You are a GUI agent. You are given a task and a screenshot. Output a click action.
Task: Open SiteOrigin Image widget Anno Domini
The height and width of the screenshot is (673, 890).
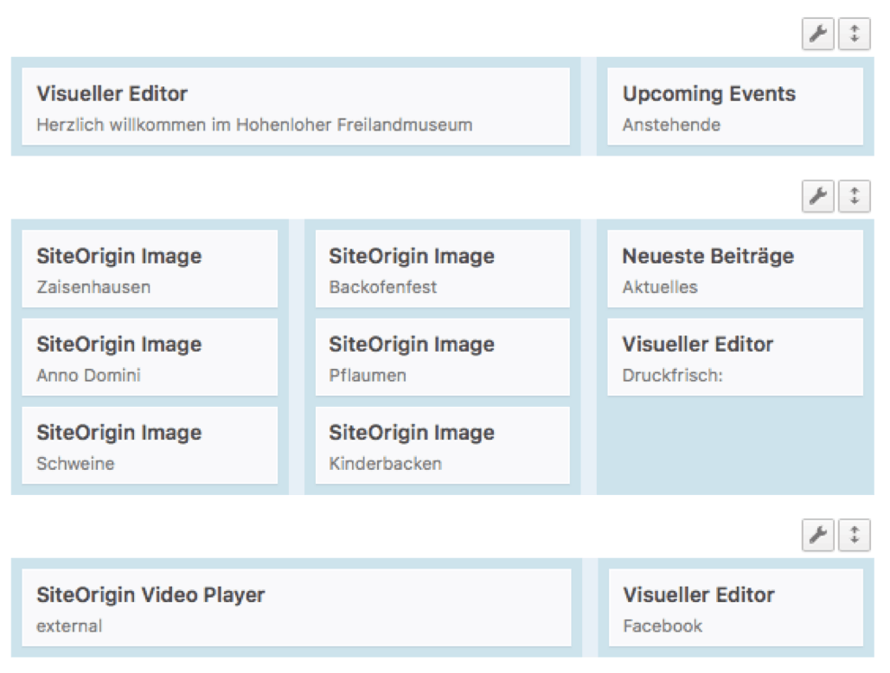149,358
